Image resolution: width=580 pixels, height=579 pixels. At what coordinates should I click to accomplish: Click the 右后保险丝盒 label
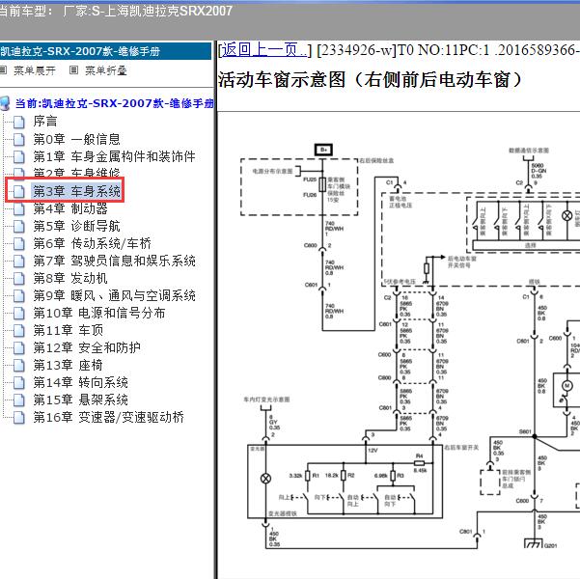coord(376,160)
